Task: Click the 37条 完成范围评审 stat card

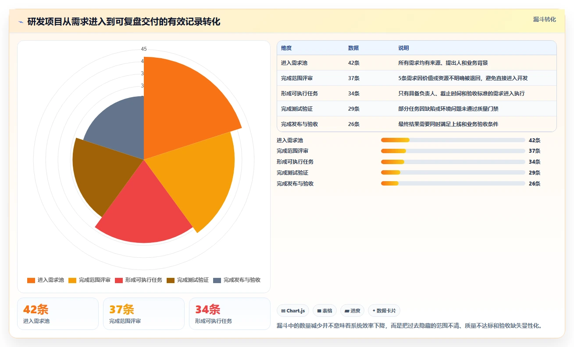Action: [144, 314]
